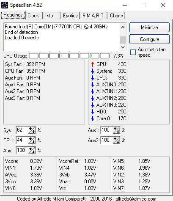Click the Vcore 0.32V voltage reading
Image resolution: width=173 pixels, height=201 pixels.
[x=23, y=161]
